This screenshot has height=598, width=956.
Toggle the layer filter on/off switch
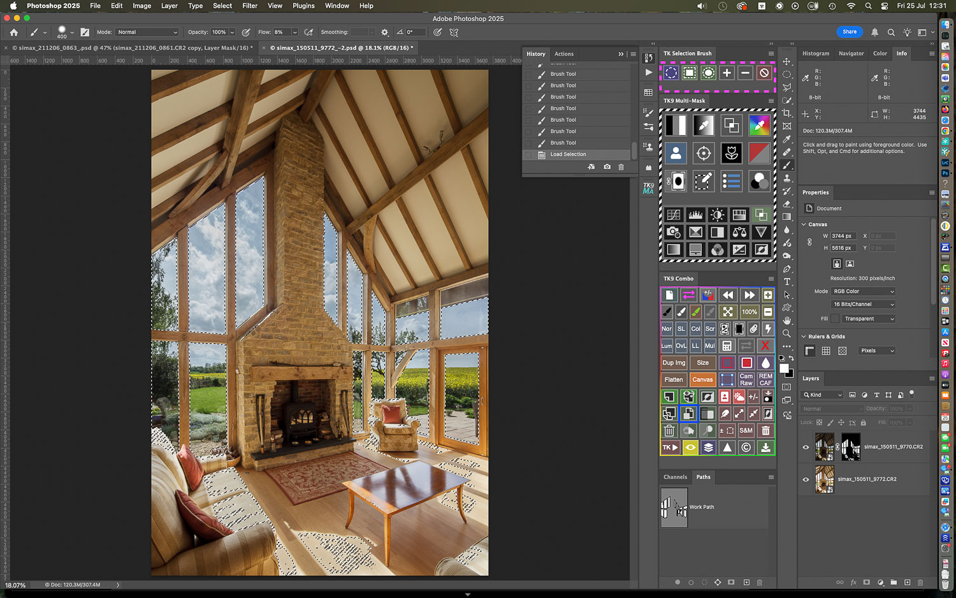click(912, 393)
